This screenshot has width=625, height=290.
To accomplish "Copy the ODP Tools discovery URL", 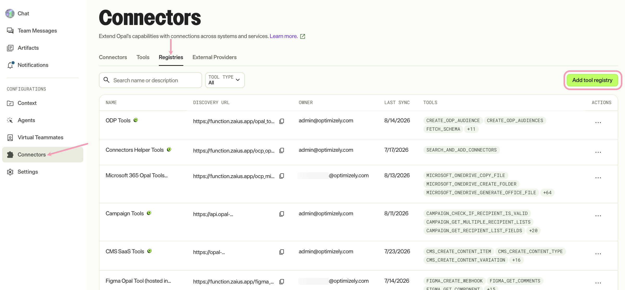I will [x=282, y=121].
